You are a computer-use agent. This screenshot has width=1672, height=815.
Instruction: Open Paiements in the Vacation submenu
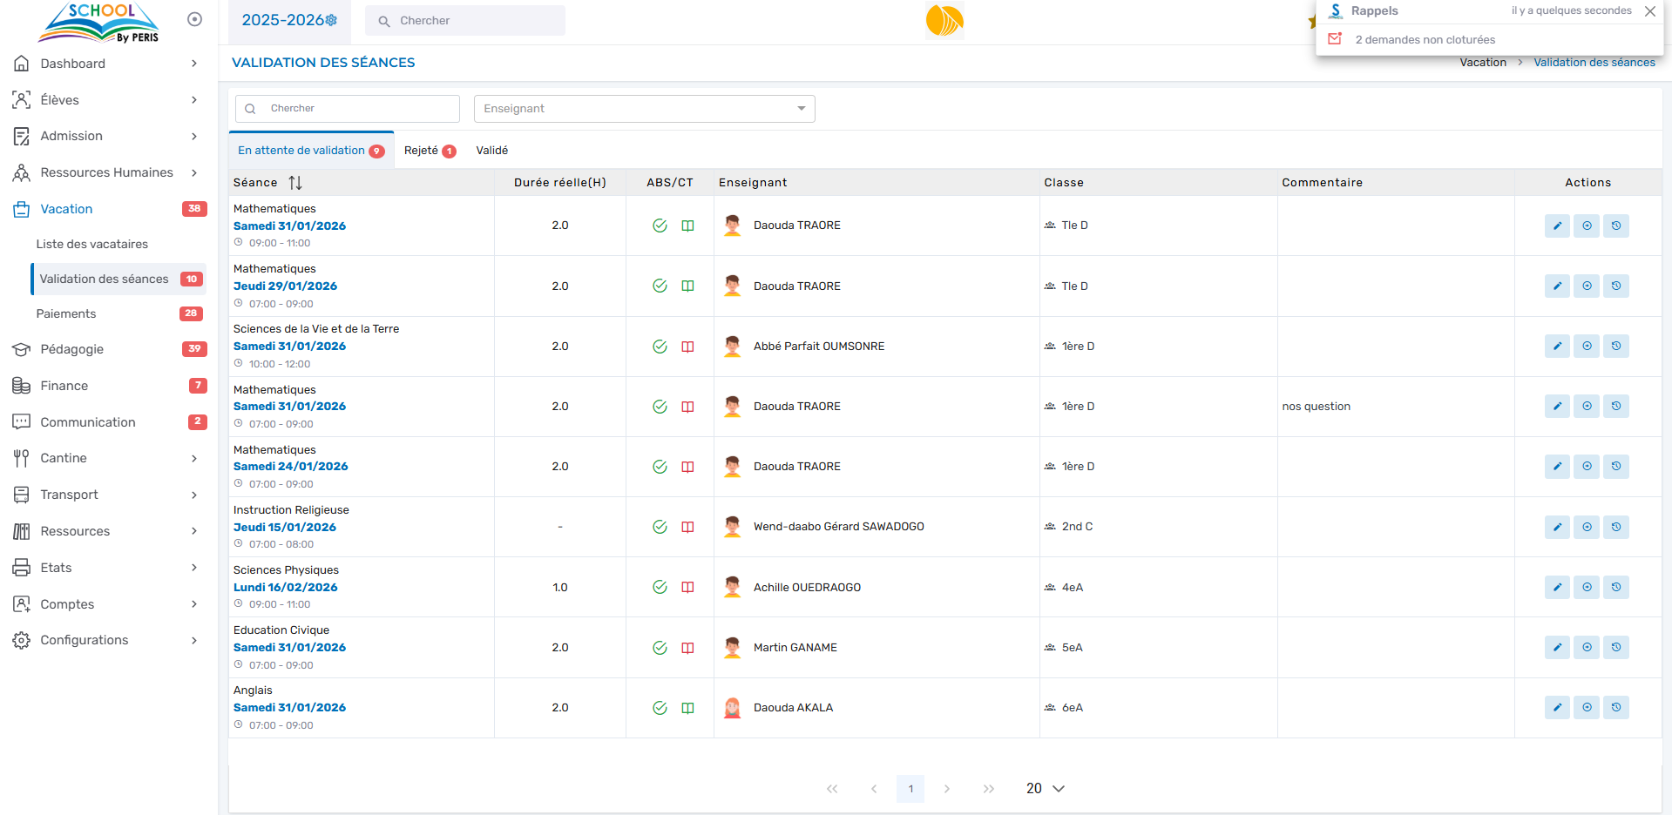click(66, 313)
